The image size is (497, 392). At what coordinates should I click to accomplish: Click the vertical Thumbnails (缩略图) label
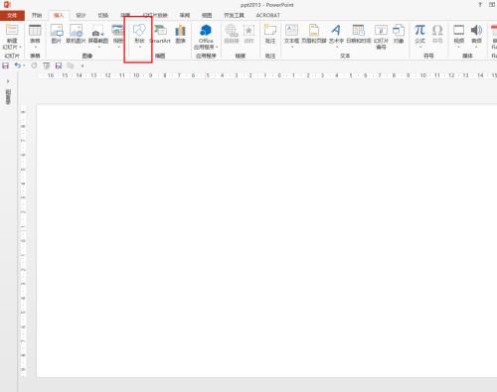click(8, 96)
